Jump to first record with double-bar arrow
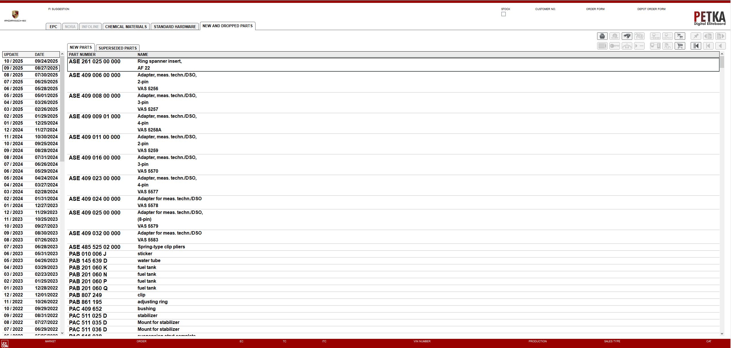This screenshot has width=731, height=348. click(x=696, y=46)
